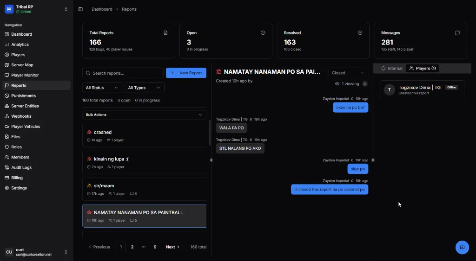Image resolution: width=476 pixels, height=261 pixels.
Task: Click the report list scrollbar
Action: (x=210, y=132)
